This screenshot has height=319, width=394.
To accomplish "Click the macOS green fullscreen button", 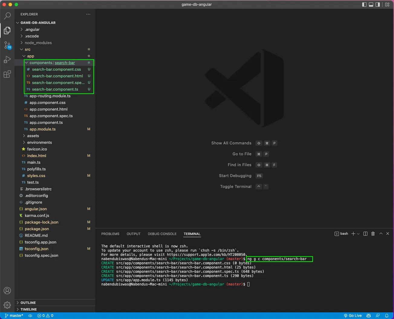I will [16, 5].
